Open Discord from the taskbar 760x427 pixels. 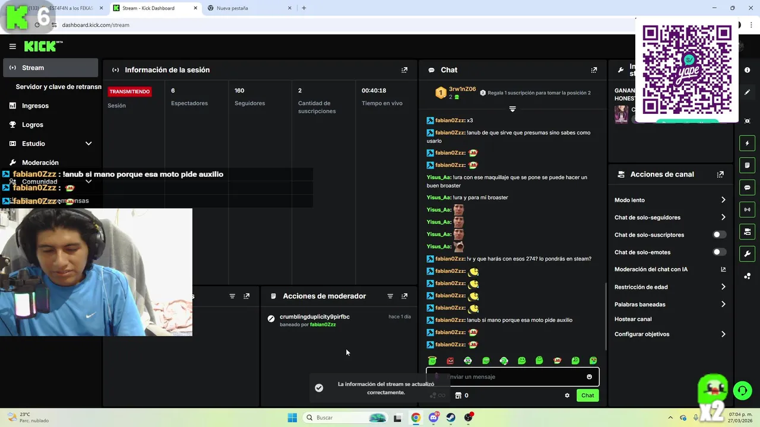point(433,418)
